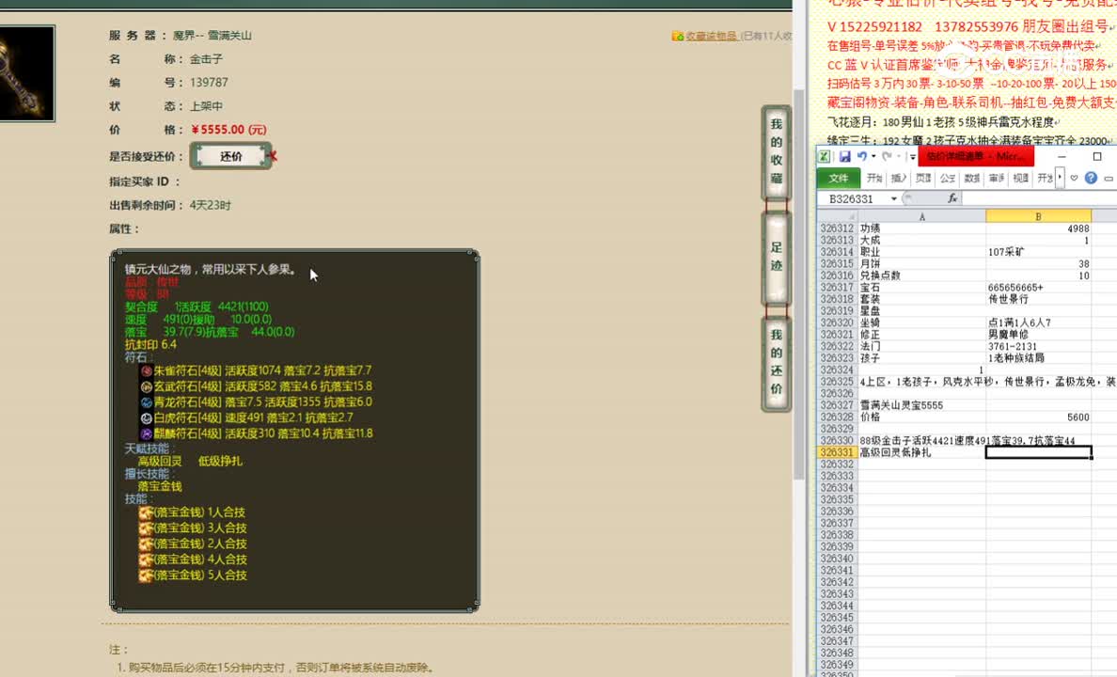Viewport: 1117px width, 677px height.
Task: Open the Name Box dropdown arrow
Action: click(893, 198)
